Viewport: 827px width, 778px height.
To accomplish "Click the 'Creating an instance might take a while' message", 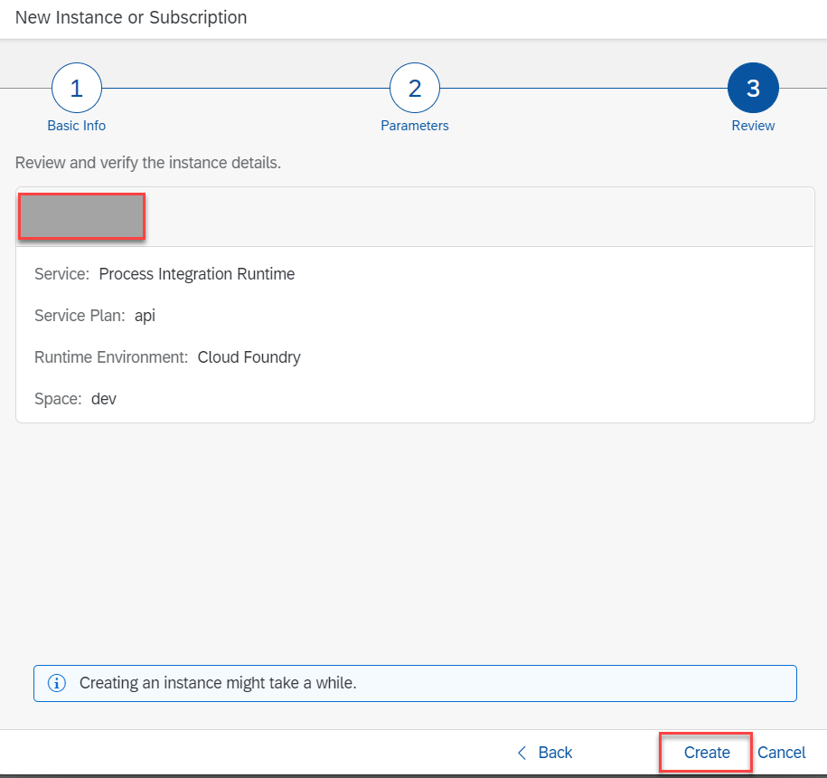I will click(x=218, y=683).
